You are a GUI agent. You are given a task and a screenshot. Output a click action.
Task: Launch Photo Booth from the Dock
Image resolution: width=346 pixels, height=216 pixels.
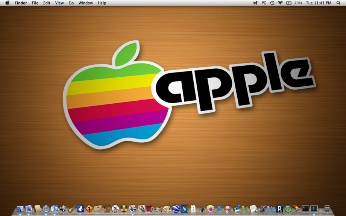149,208
